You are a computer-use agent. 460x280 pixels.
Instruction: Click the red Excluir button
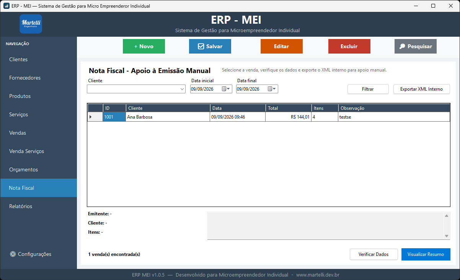[349, 46]
